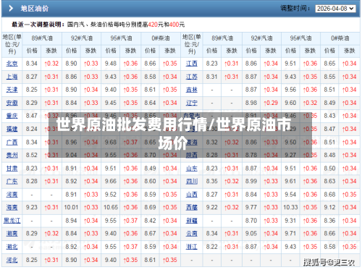Click 西藏's diesel price 9.12
Image resolution: width=362 pixels, height=270 pixels.
pos(329,208)
